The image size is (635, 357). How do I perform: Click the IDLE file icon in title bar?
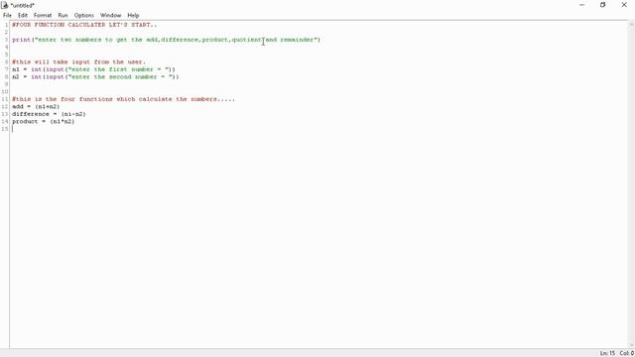[x=4, y=5]
